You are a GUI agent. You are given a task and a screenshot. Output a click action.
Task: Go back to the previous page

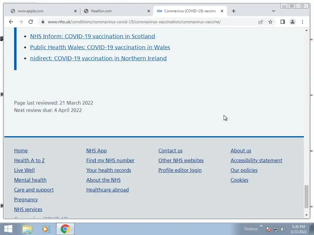[11, 22]
